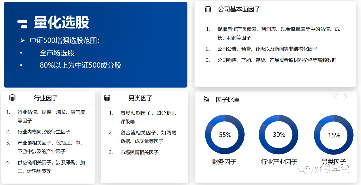The height and width of the screenshot is (185, 361).
Task: Go to next page in 因子比重 card
Action: click(x=346, y=97)
